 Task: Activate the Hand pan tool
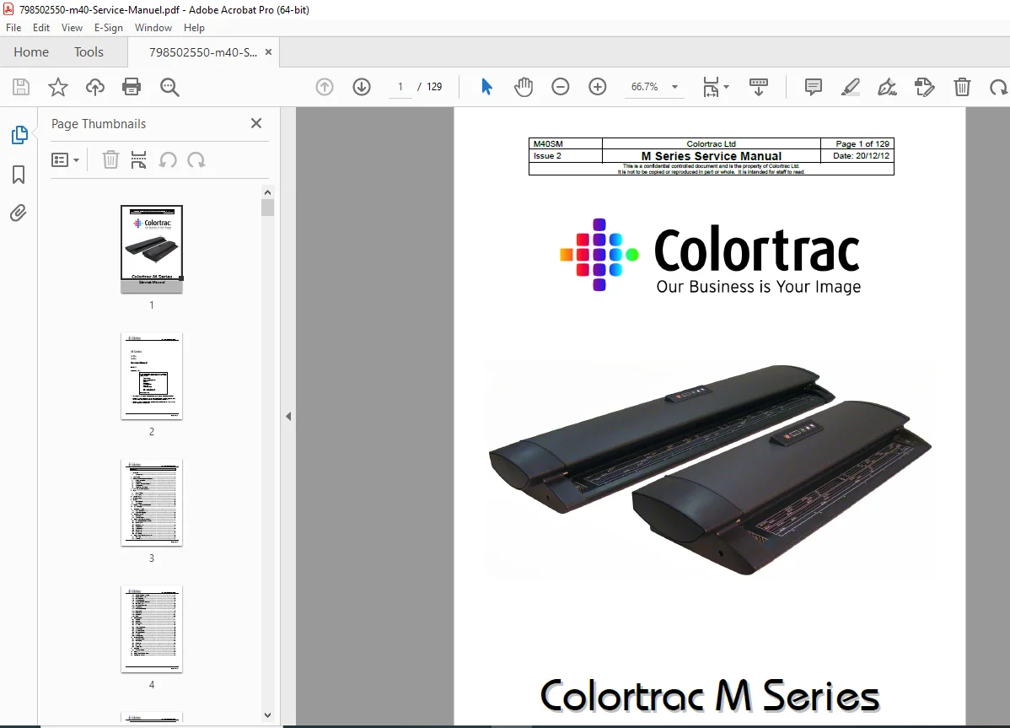coord(524,87)
